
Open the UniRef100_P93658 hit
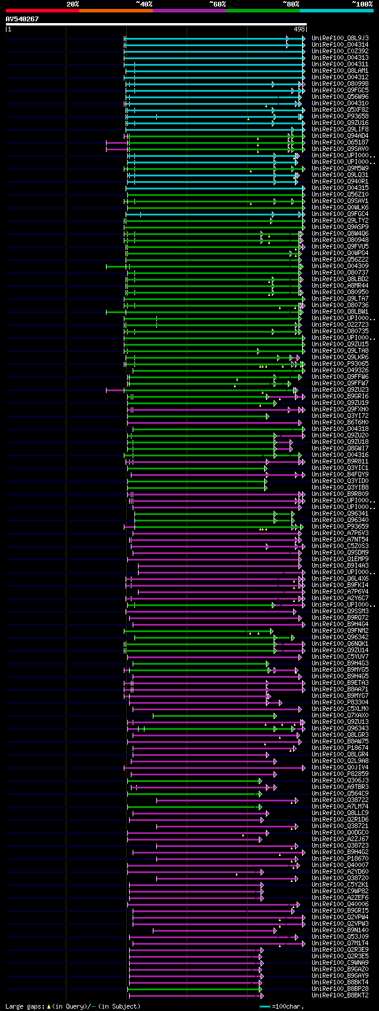[x=341, y=116]
